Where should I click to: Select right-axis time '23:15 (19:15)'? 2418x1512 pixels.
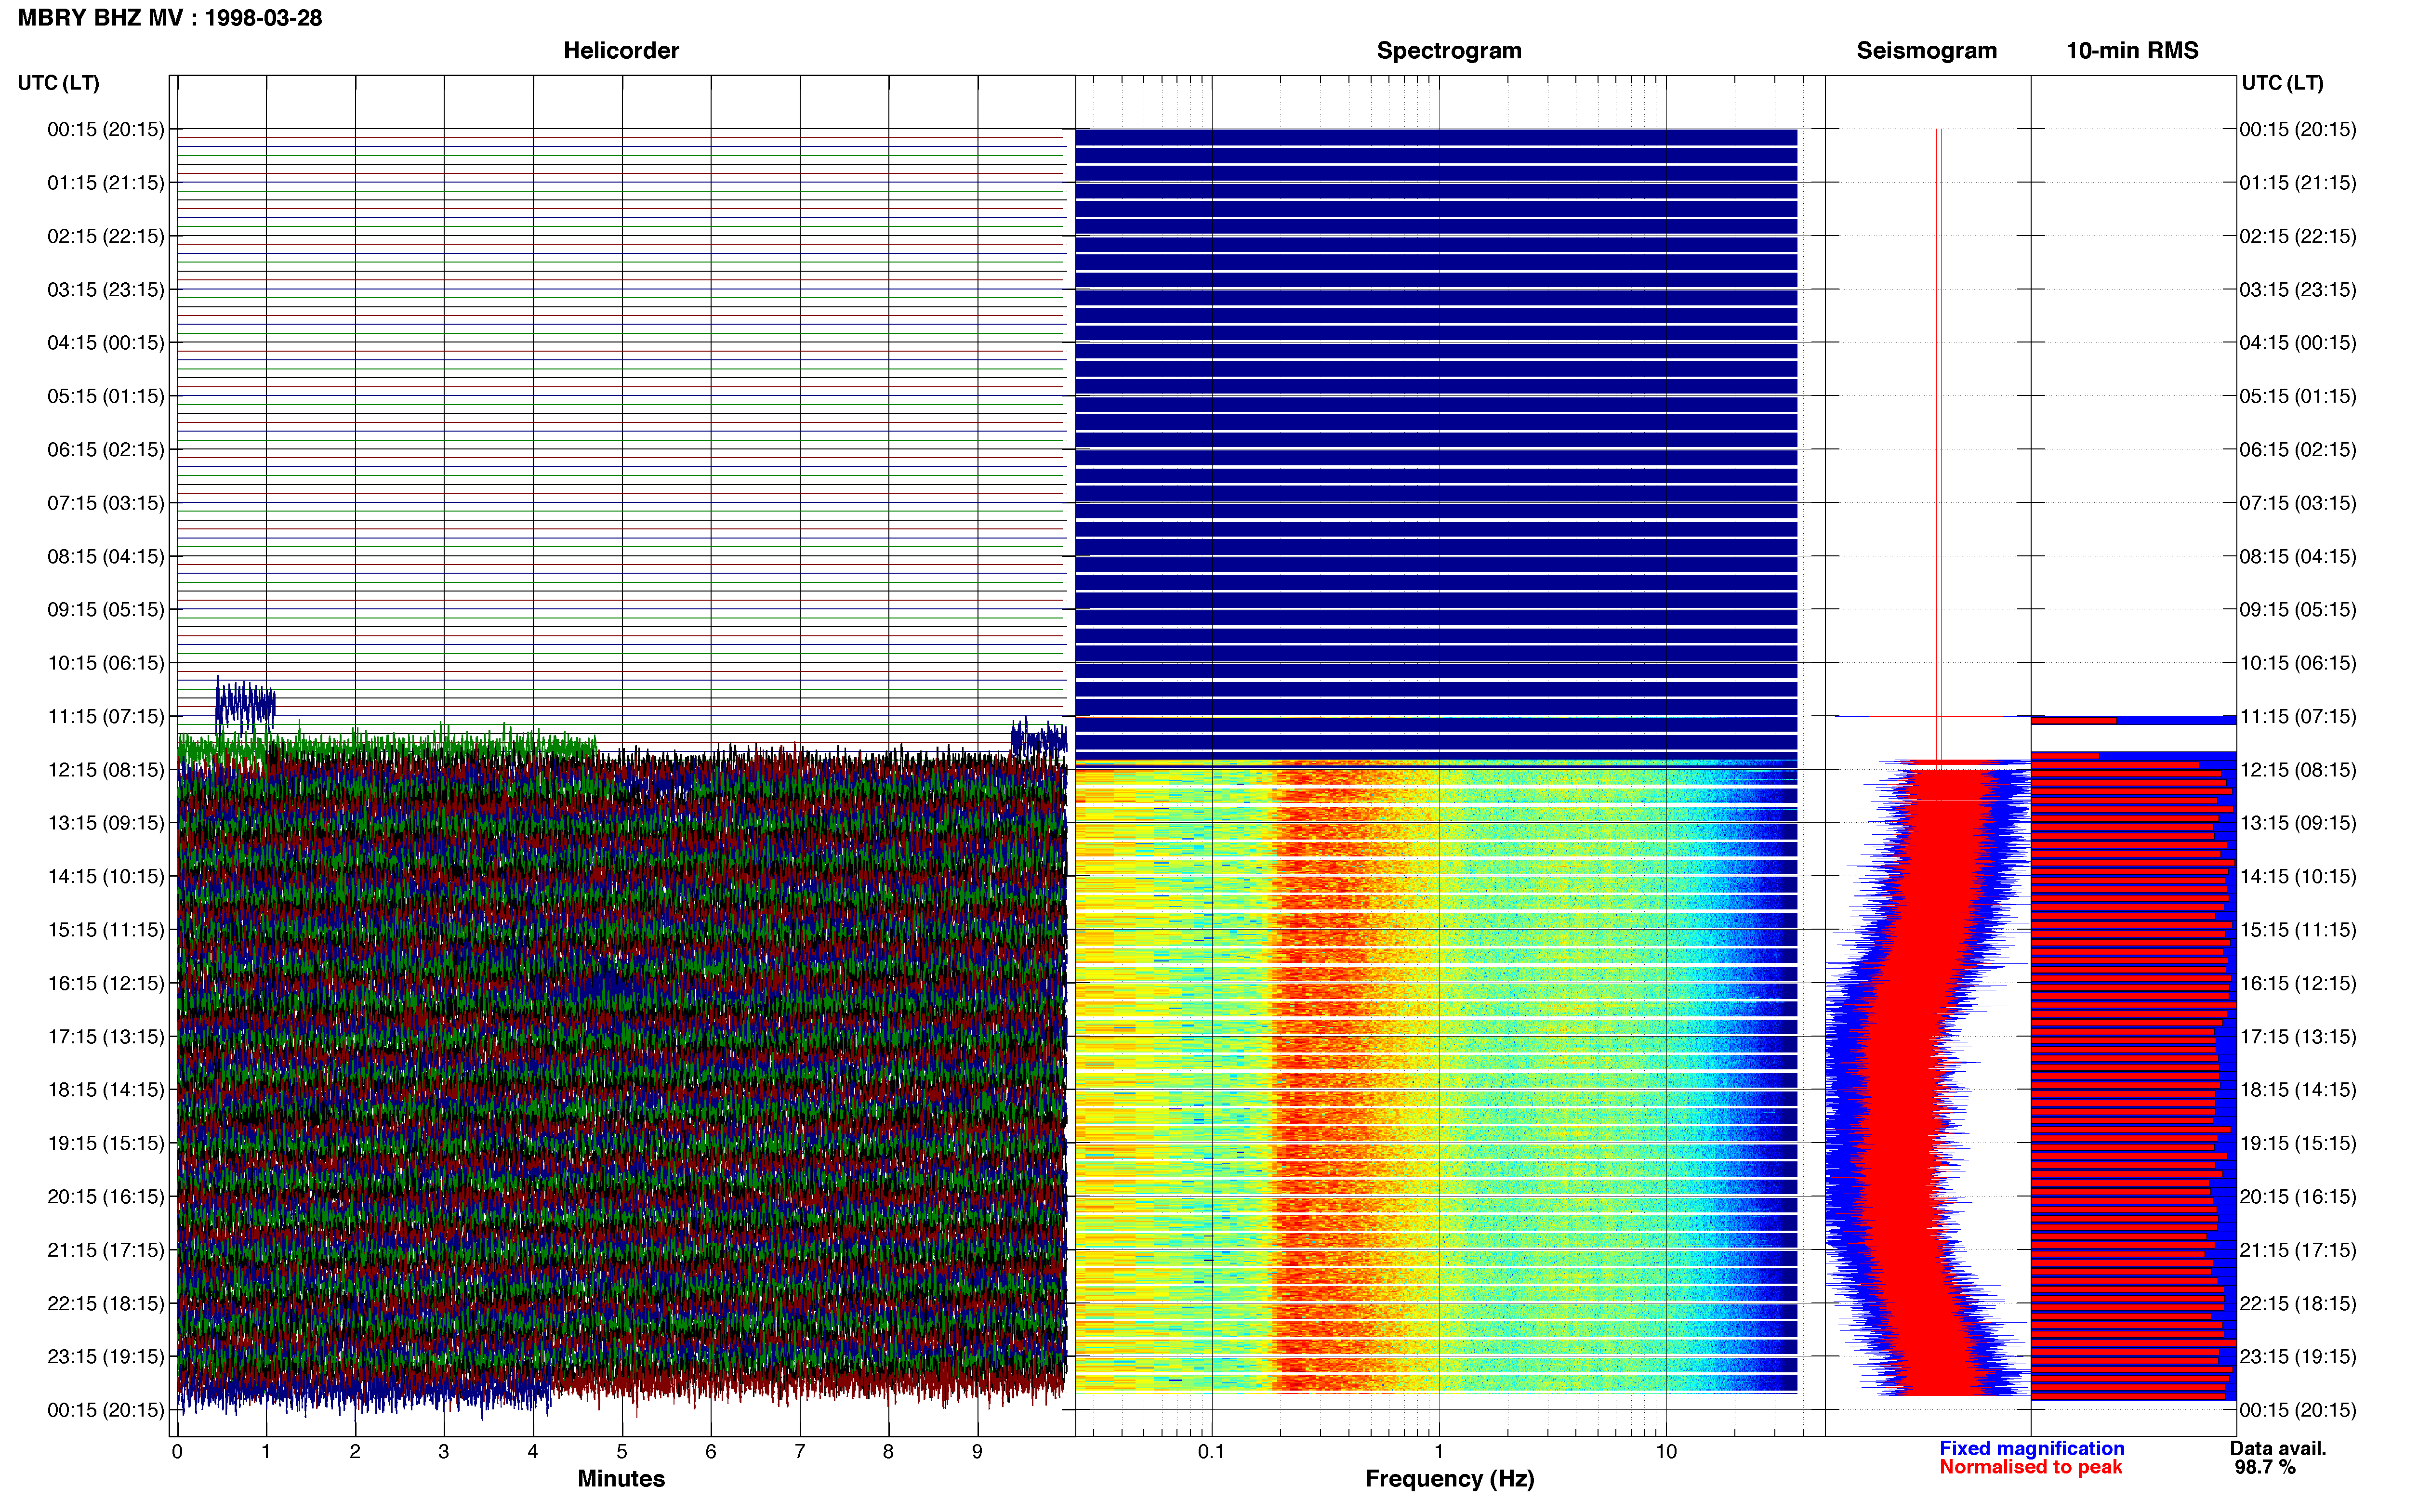[2298, 1357]
